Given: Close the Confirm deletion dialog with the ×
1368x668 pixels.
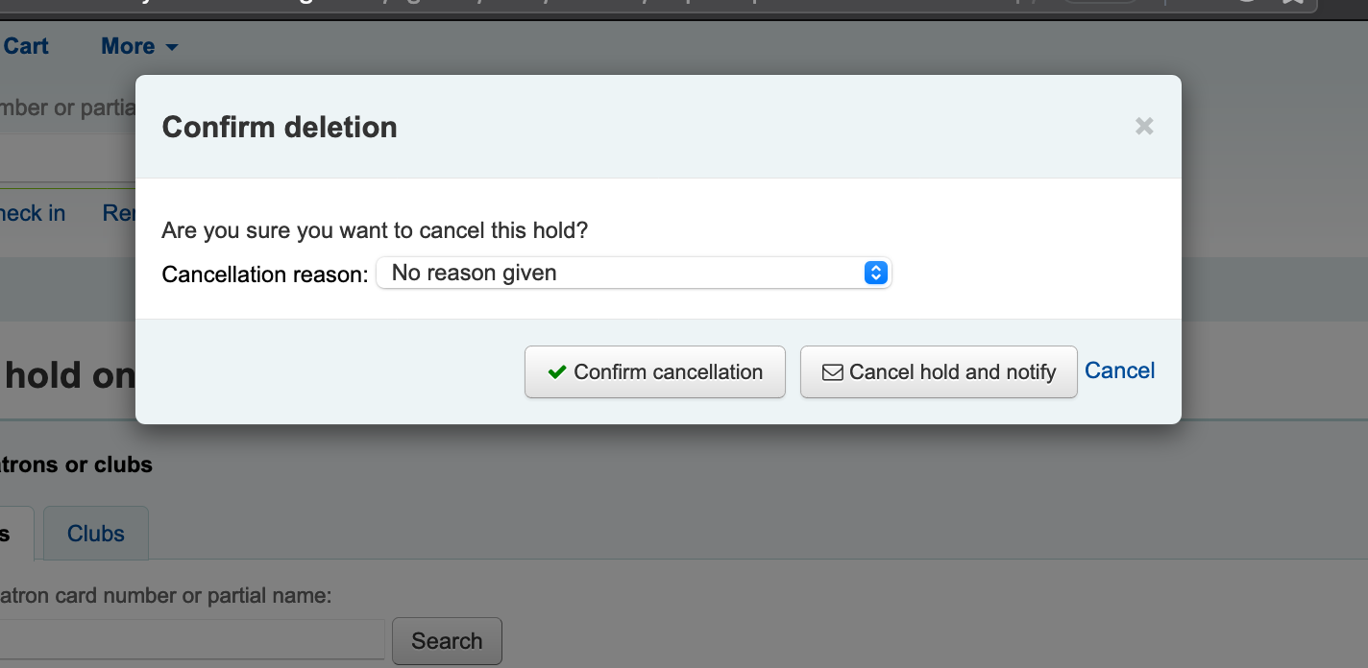Looking at the screenshot, I should (x=1143, y=126).
